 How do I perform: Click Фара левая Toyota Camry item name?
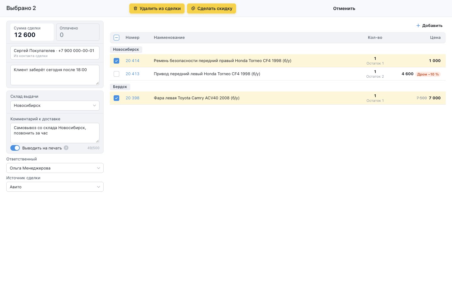[196, 98]
